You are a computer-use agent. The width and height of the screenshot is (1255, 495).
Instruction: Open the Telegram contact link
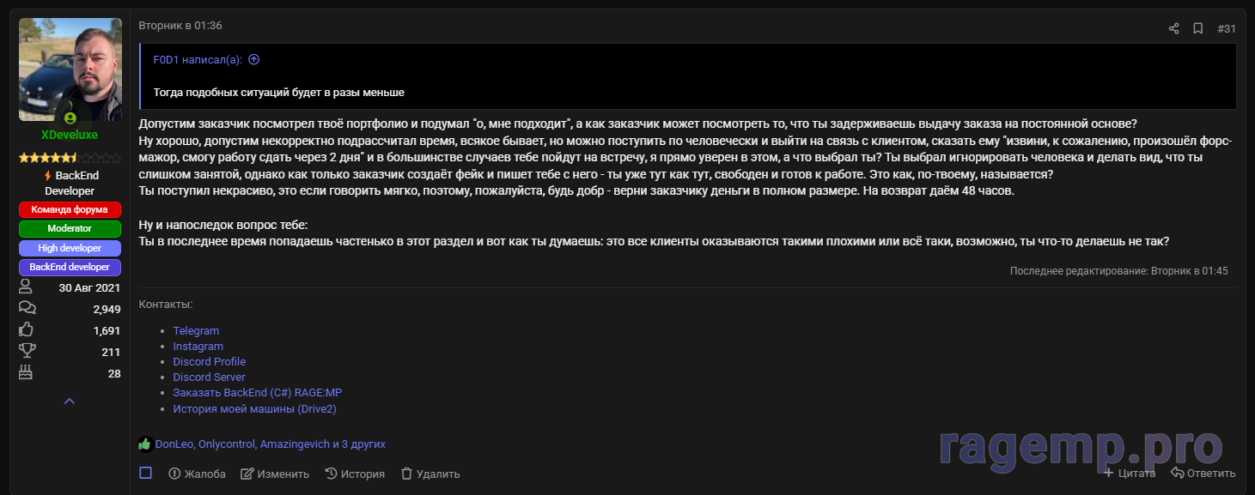click(196, 330)
